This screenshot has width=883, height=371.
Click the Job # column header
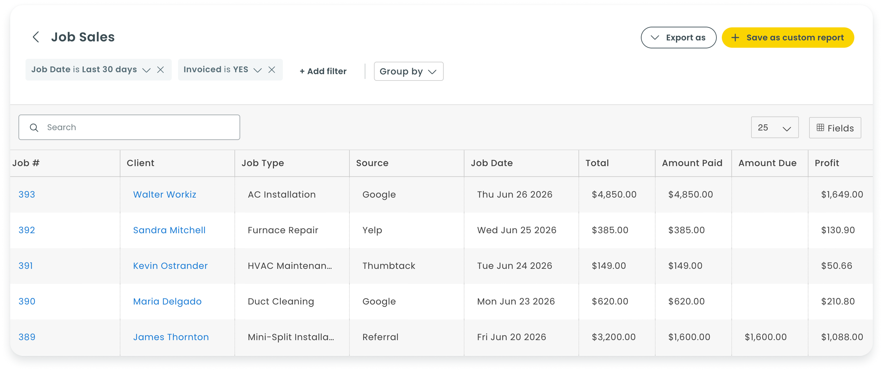click(65, 163)
